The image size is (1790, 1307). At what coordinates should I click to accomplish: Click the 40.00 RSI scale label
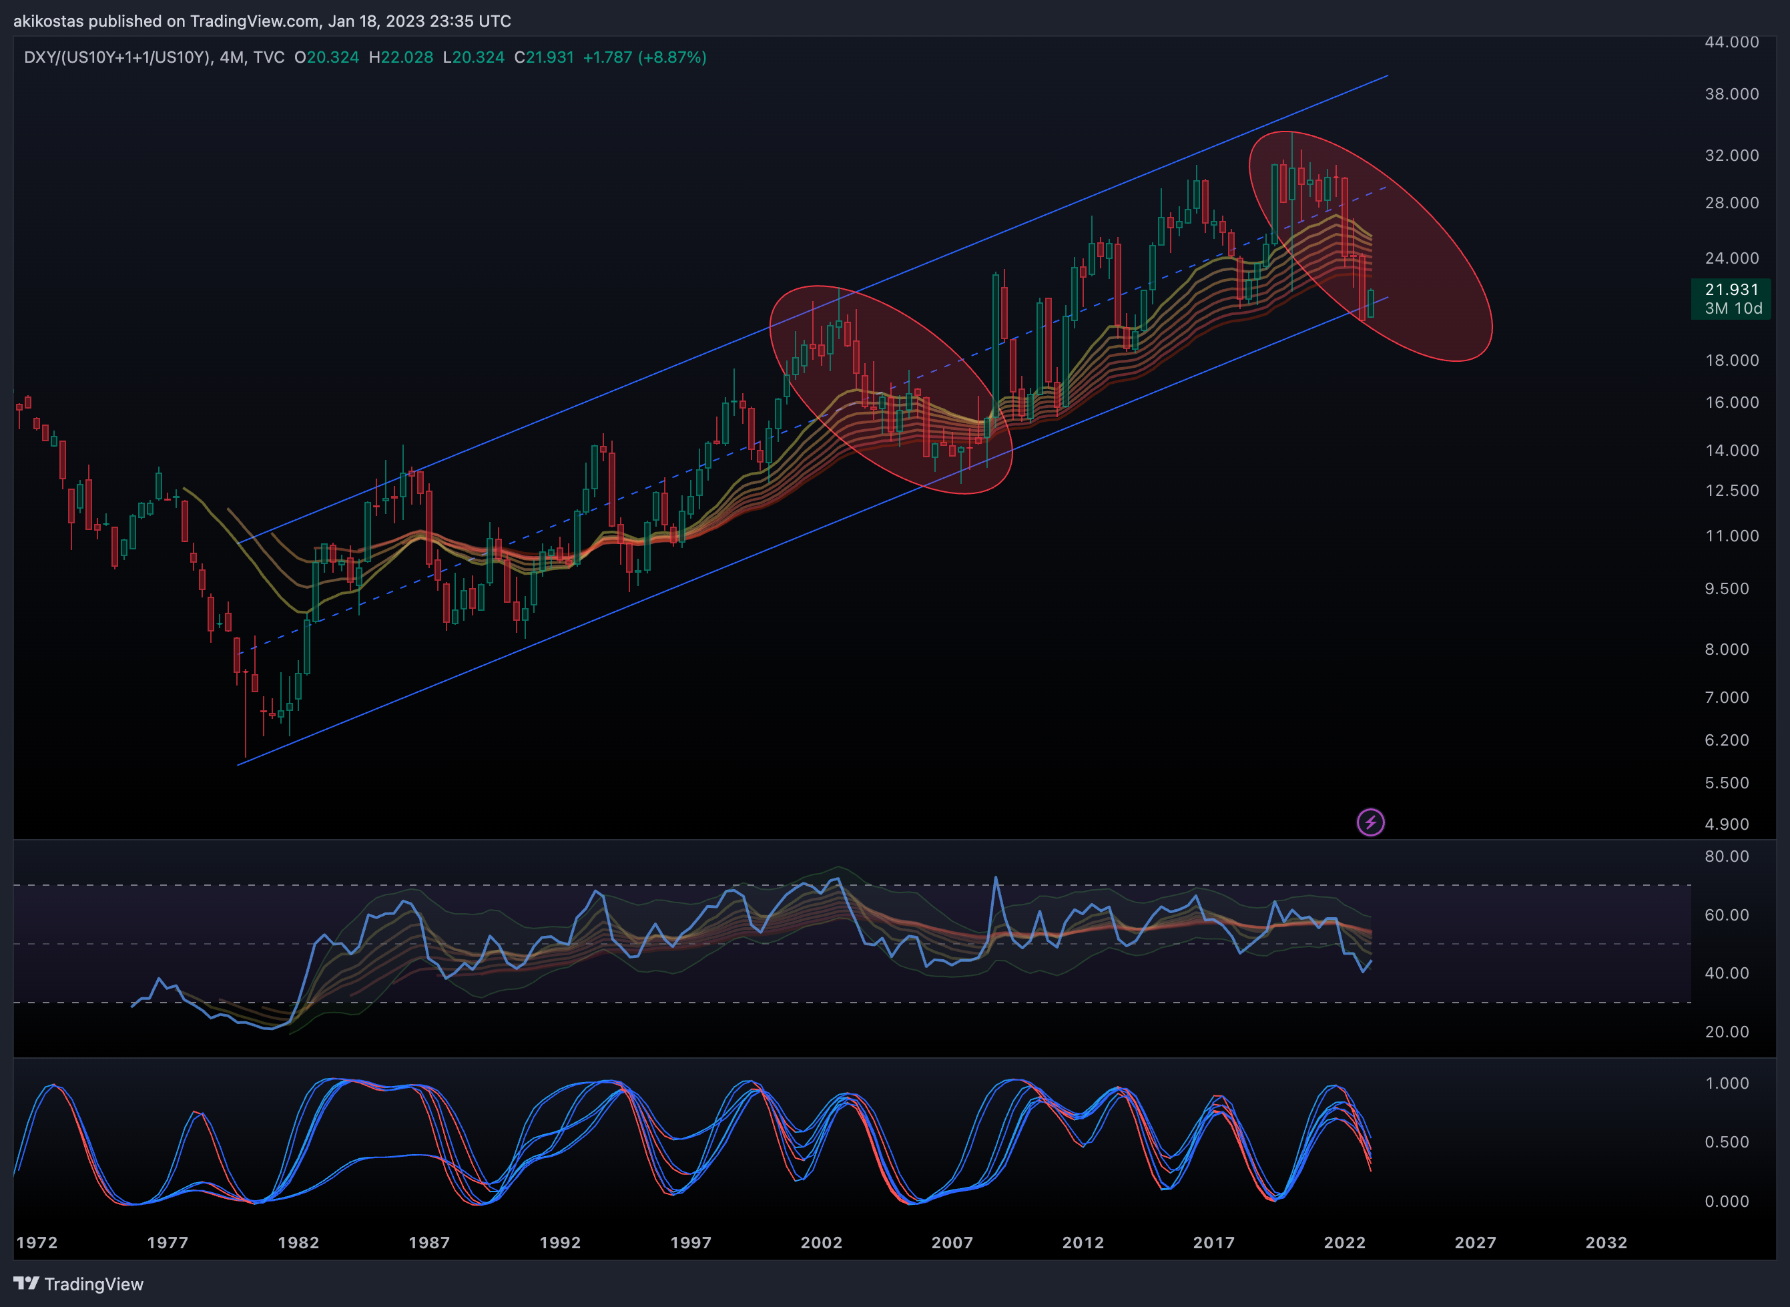(x=1727, y=973)
